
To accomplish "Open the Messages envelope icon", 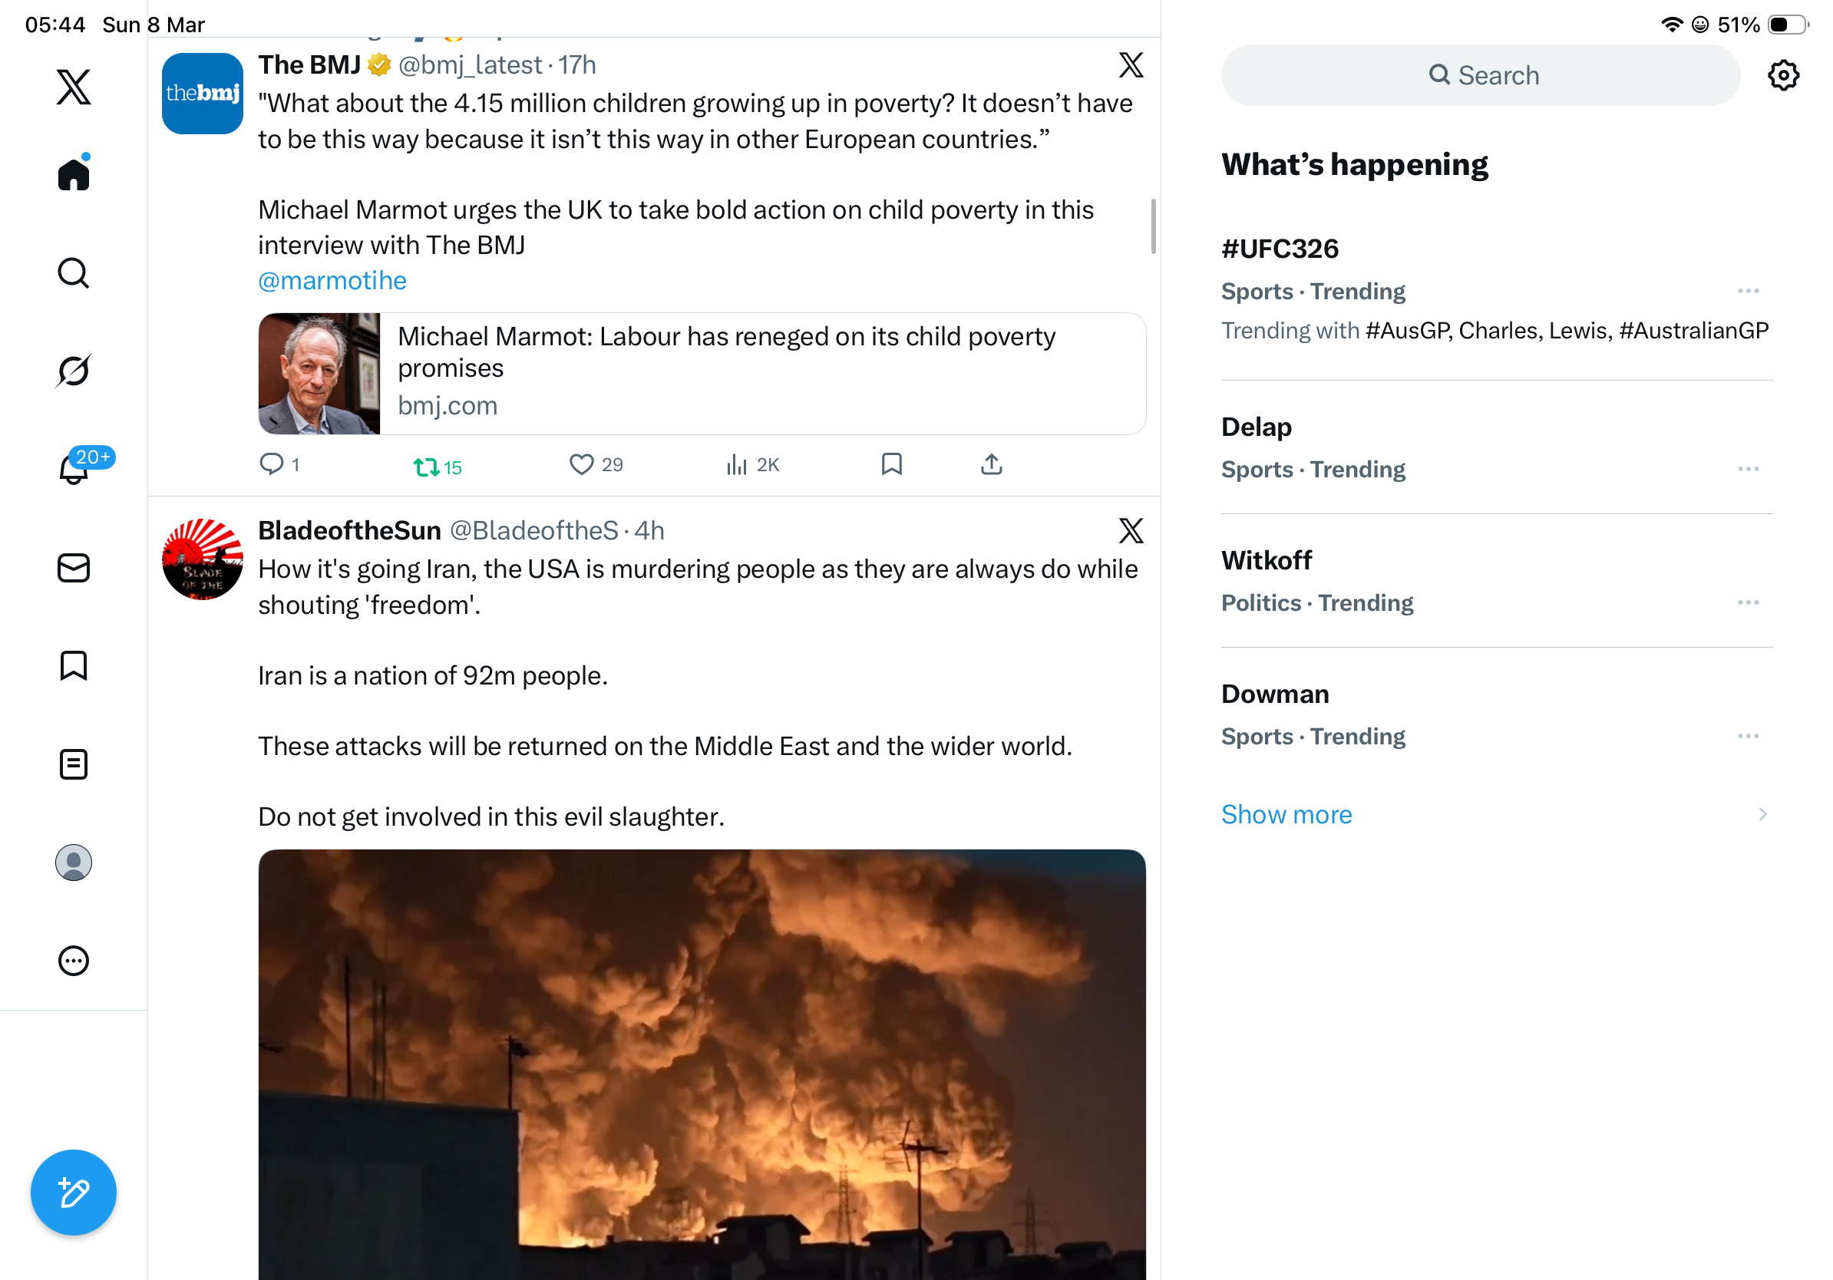I will pyautogui.click(x=74, y=568).
